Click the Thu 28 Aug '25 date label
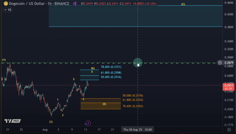This screenshot has width=236, height=134. [133, 130]
